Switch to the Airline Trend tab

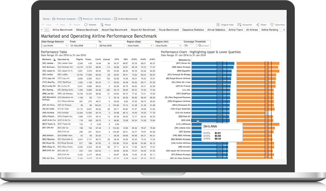tap(236, 30)
